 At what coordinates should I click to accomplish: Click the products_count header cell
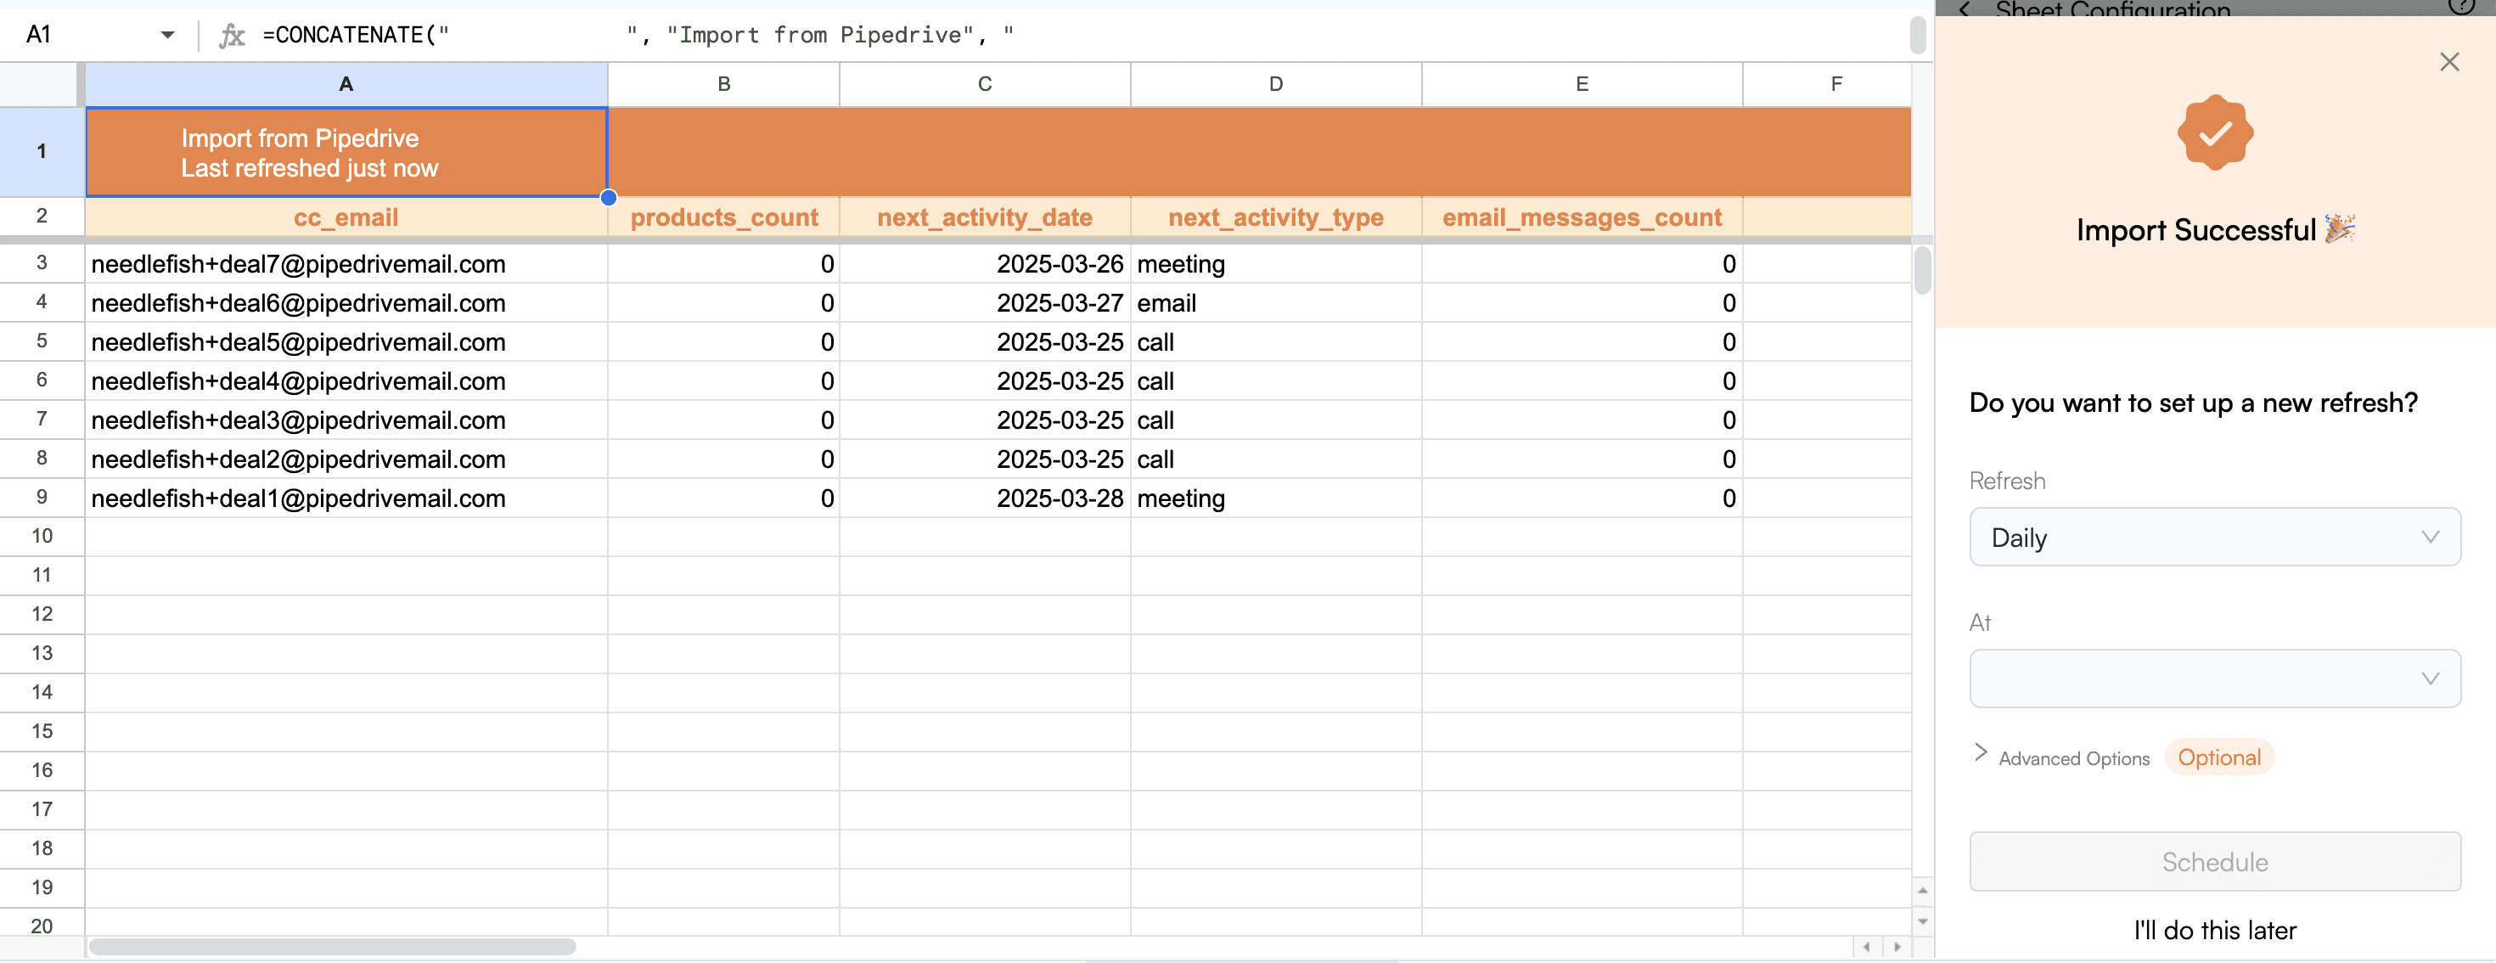724,217
